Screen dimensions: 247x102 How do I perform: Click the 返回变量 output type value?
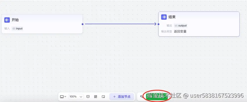click(x=180, y=31)
